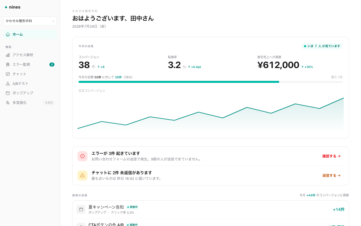The width and height of the screenshot is (361, 226).
Task: Click the エラーが 3件 起きています alert title
Action: (x=116, y=153)
